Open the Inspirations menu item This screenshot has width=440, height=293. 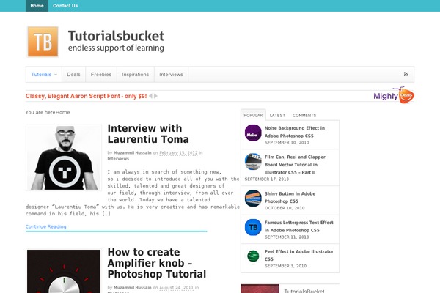pos(135,75)
